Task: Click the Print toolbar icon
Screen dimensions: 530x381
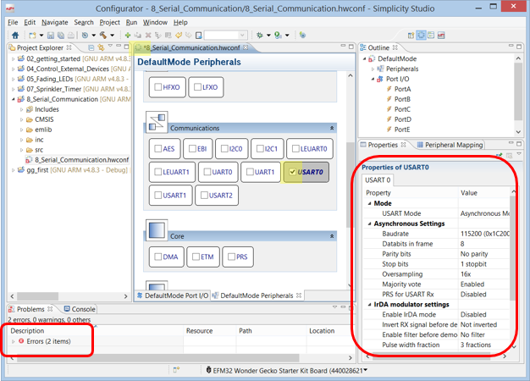Action: point(71,36)
